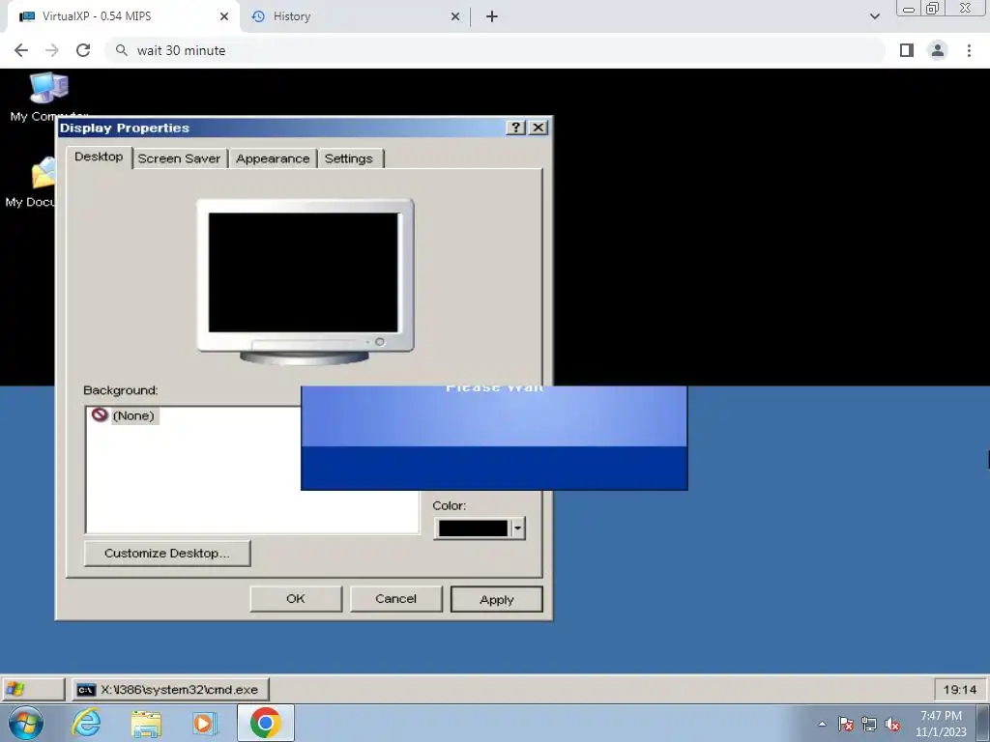Image resolution: width=990 pixels, height=742 pixels.
Task: Open the Settings tab
Action: 348,158
